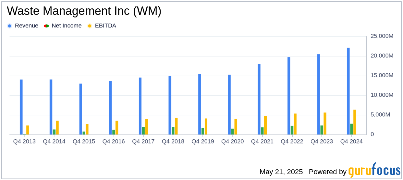Click the Q4 2019 axis label
403x180 pixels.
pyautogui.click(x=203, y=142)
